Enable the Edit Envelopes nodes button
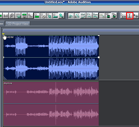This screenshot has height=127, width=139. point(102,16)
